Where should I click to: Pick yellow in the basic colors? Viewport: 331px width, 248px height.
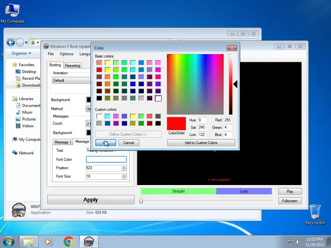[x=108, y=70]
